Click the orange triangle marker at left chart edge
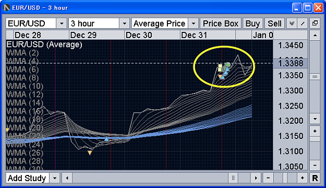Viewport: 326px width, 188px height. point(7,130)
